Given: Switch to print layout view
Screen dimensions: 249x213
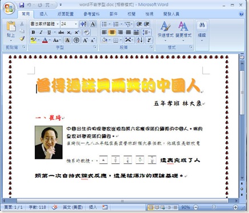Looking at the screenshot, I should click(151, 207).
